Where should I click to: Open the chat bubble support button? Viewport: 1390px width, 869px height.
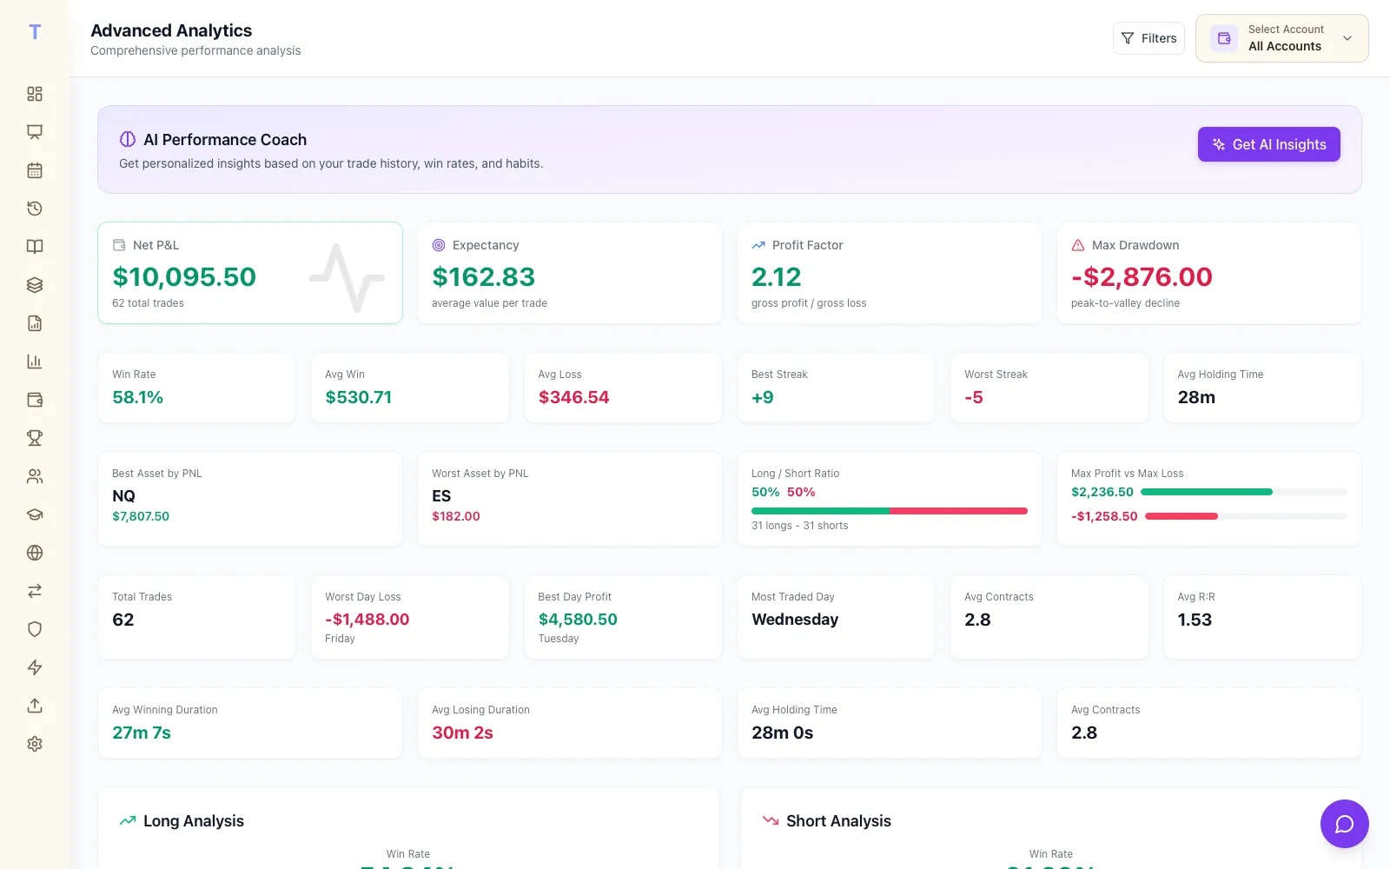click(1345, 824)
